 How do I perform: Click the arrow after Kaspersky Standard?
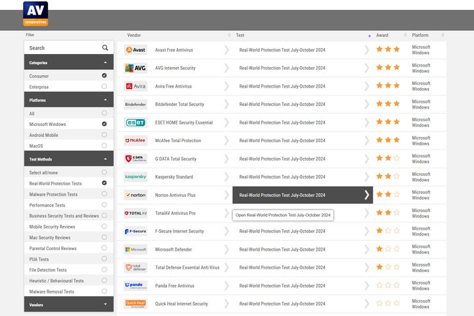226,177
